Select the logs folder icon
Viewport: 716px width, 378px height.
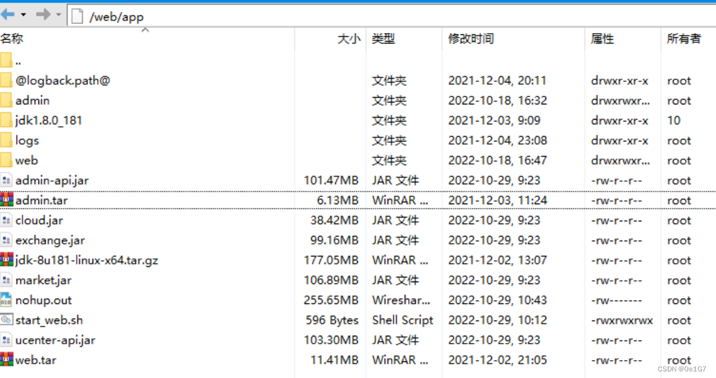[6, 141]
